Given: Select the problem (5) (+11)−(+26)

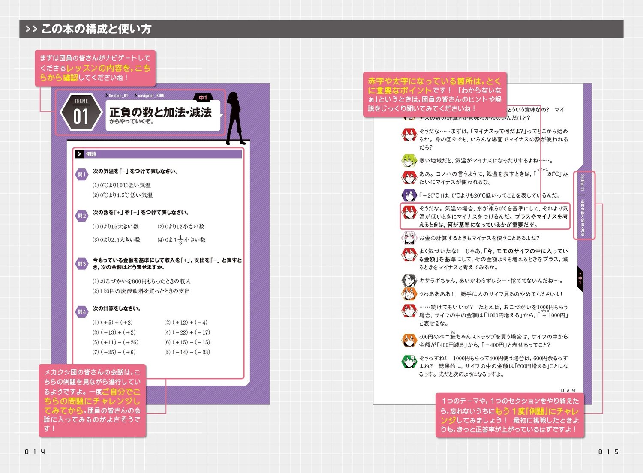Looking at the screenshot, I should click(116, 342).
